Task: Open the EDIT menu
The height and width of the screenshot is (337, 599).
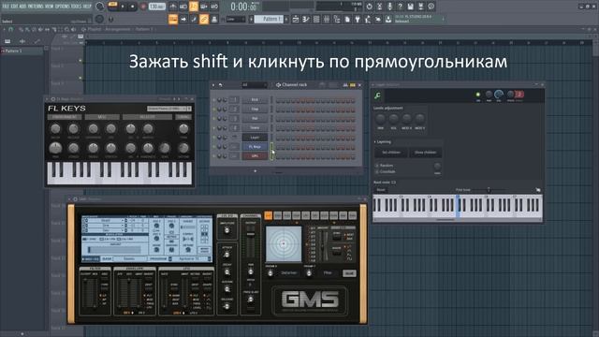Action: point(15,7)
